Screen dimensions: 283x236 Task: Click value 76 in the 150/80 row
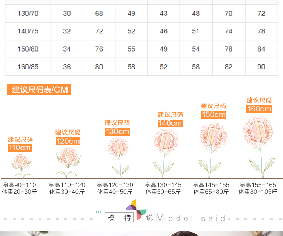(x=99, y=49)
